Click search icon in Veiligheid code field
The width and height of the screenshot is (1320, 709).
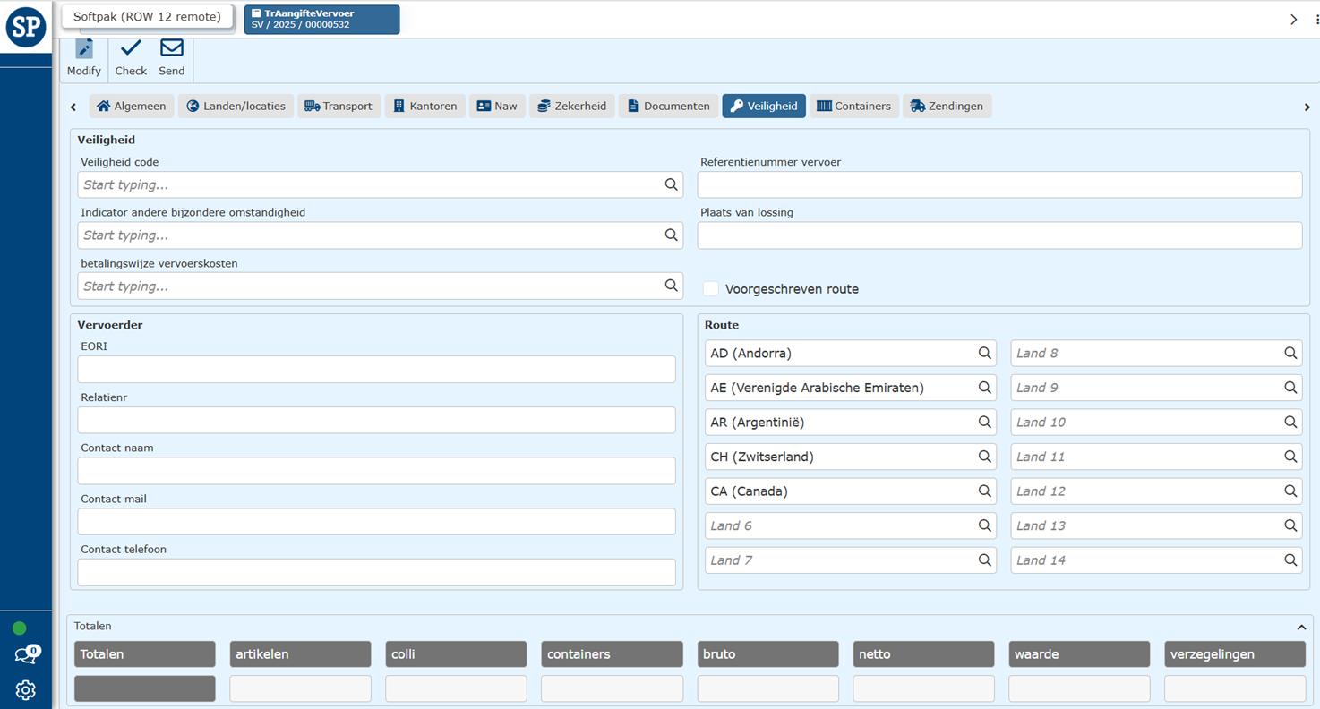(x=671, y=184)
